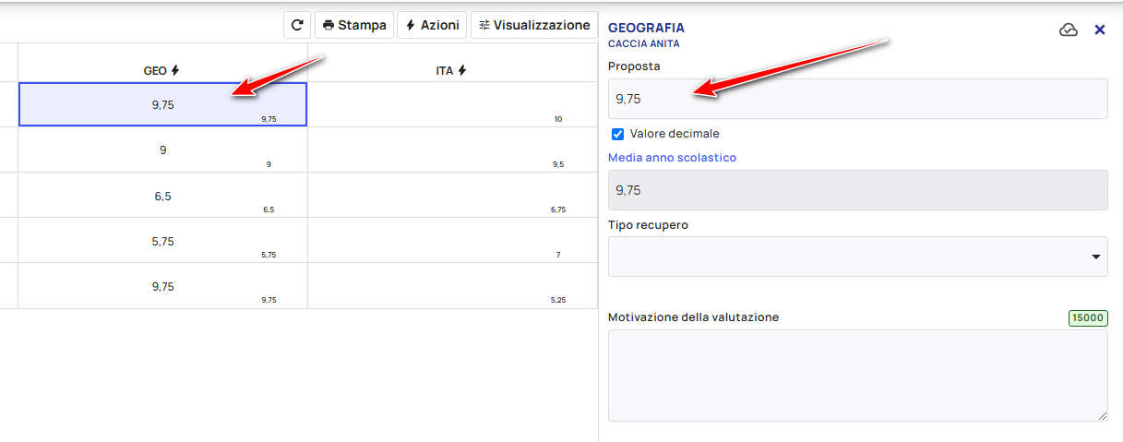Click the Media anno scolastico link
This screenshot has width=1123, height=442.
pos(672,158)
